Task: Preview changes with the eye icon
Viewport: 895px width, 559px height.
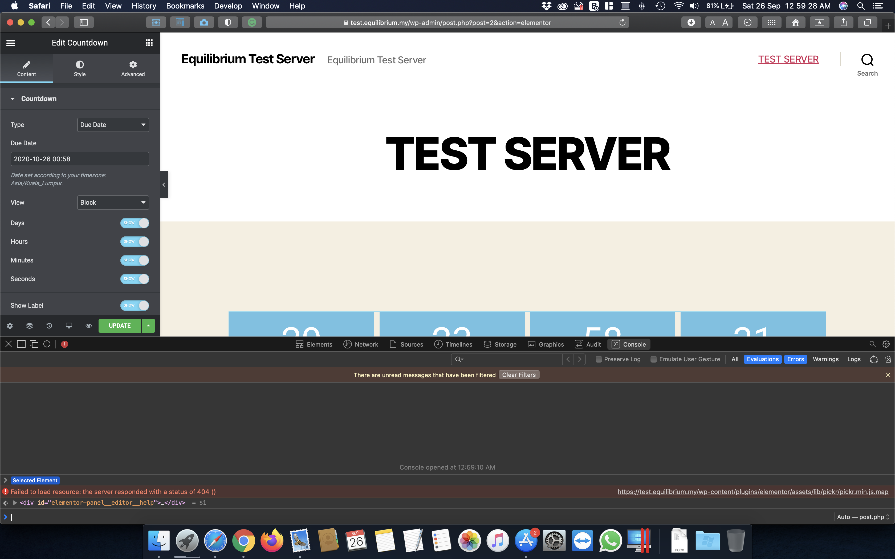Action: [88, 326]
